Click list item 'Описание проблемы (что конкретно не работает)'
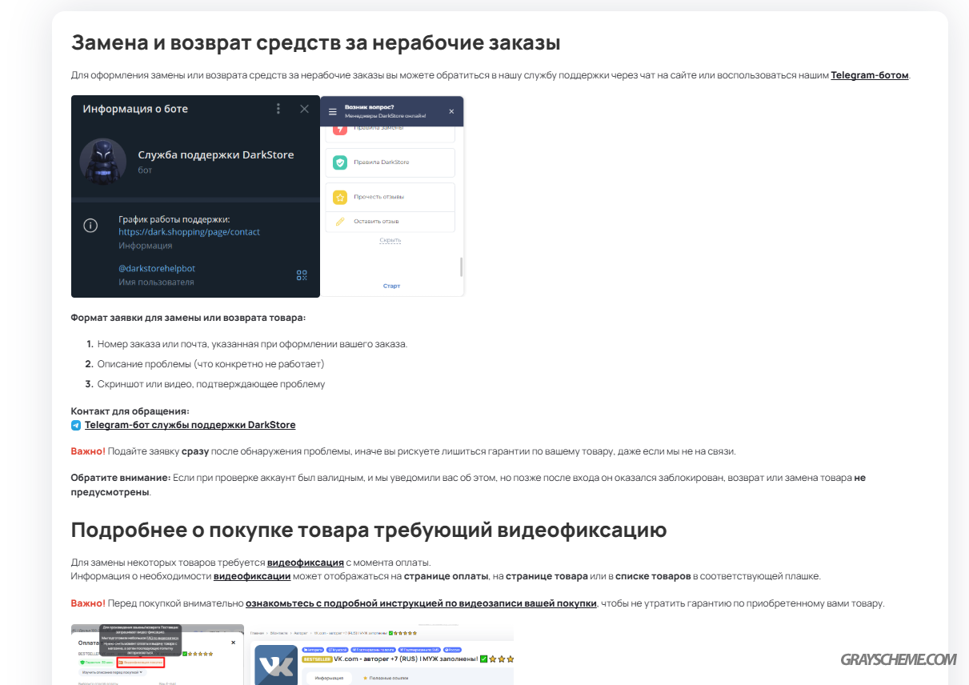969x685 pixels. click(211, 364)
